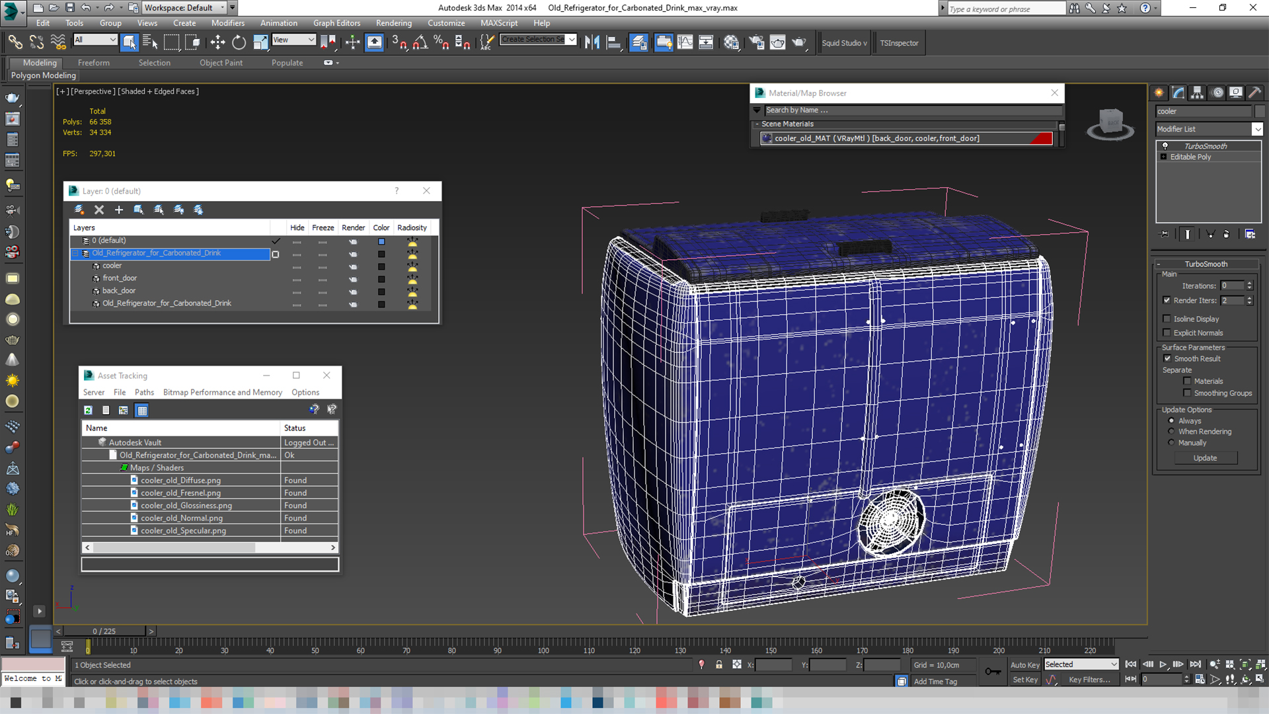Click the TSInspector button

[899, 43]
